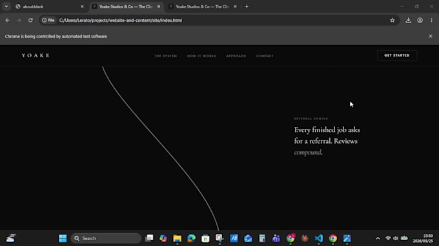Image resolution: width=439 pixels, height=246 pixels.
Task: Open Calculator from the taskbar
Action: pos(262,238)
